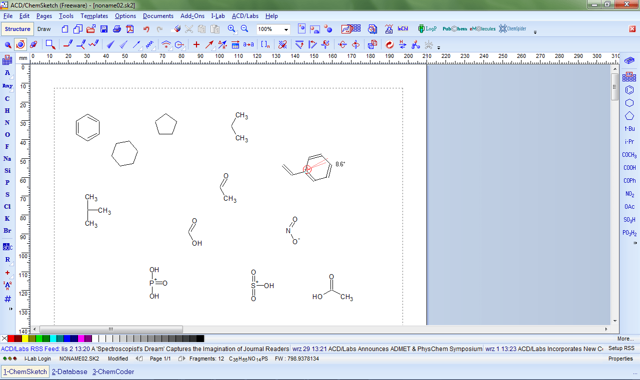This screenshot has width=640, height=380.
Task: Select the Draw Chains tool
Action: pos(93,44)
